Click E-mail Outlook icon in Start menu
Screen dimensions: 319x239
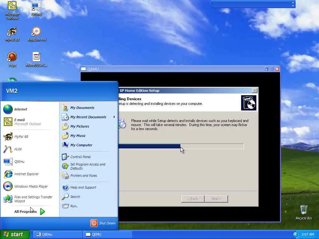point(8,122)
